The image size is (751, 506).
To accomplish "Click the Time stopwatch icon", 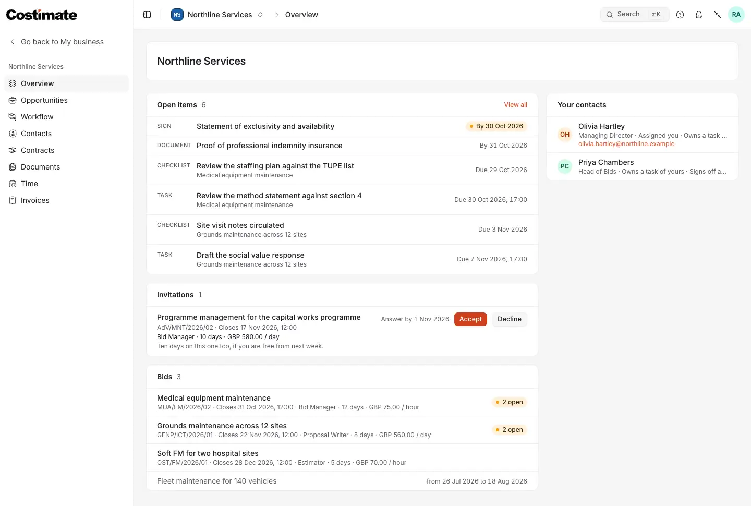I will (13, 184).
